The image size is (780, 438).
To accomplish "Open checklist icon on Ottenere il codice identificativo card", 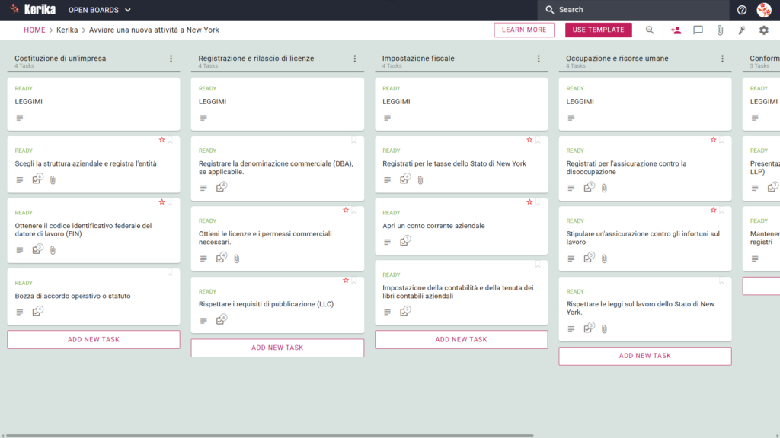I will pos(37,249).
